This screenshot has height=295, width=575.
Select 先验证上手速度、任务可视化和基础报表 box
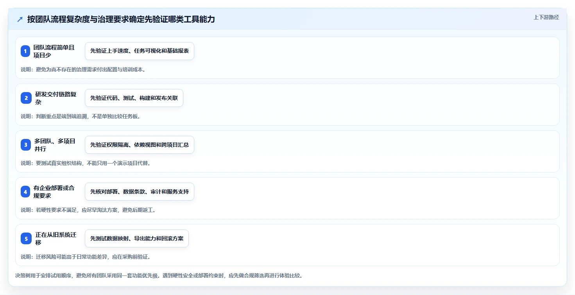pyautogui.click(x=140, y=51)
